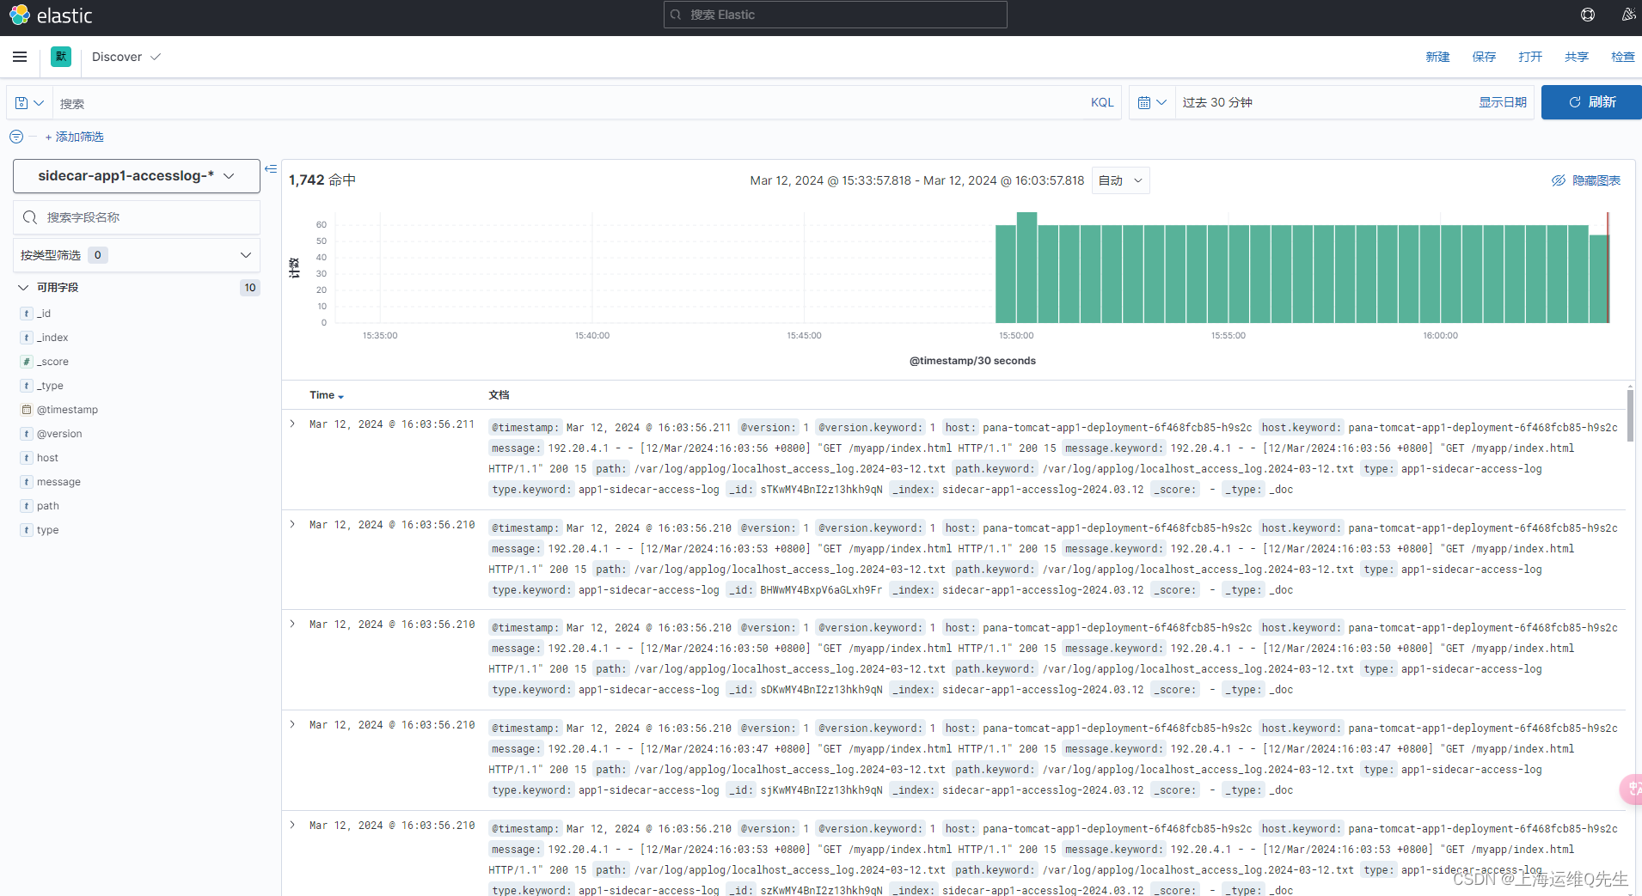
Task: Click the @version field type icon
Action: [x=27, y=434]
